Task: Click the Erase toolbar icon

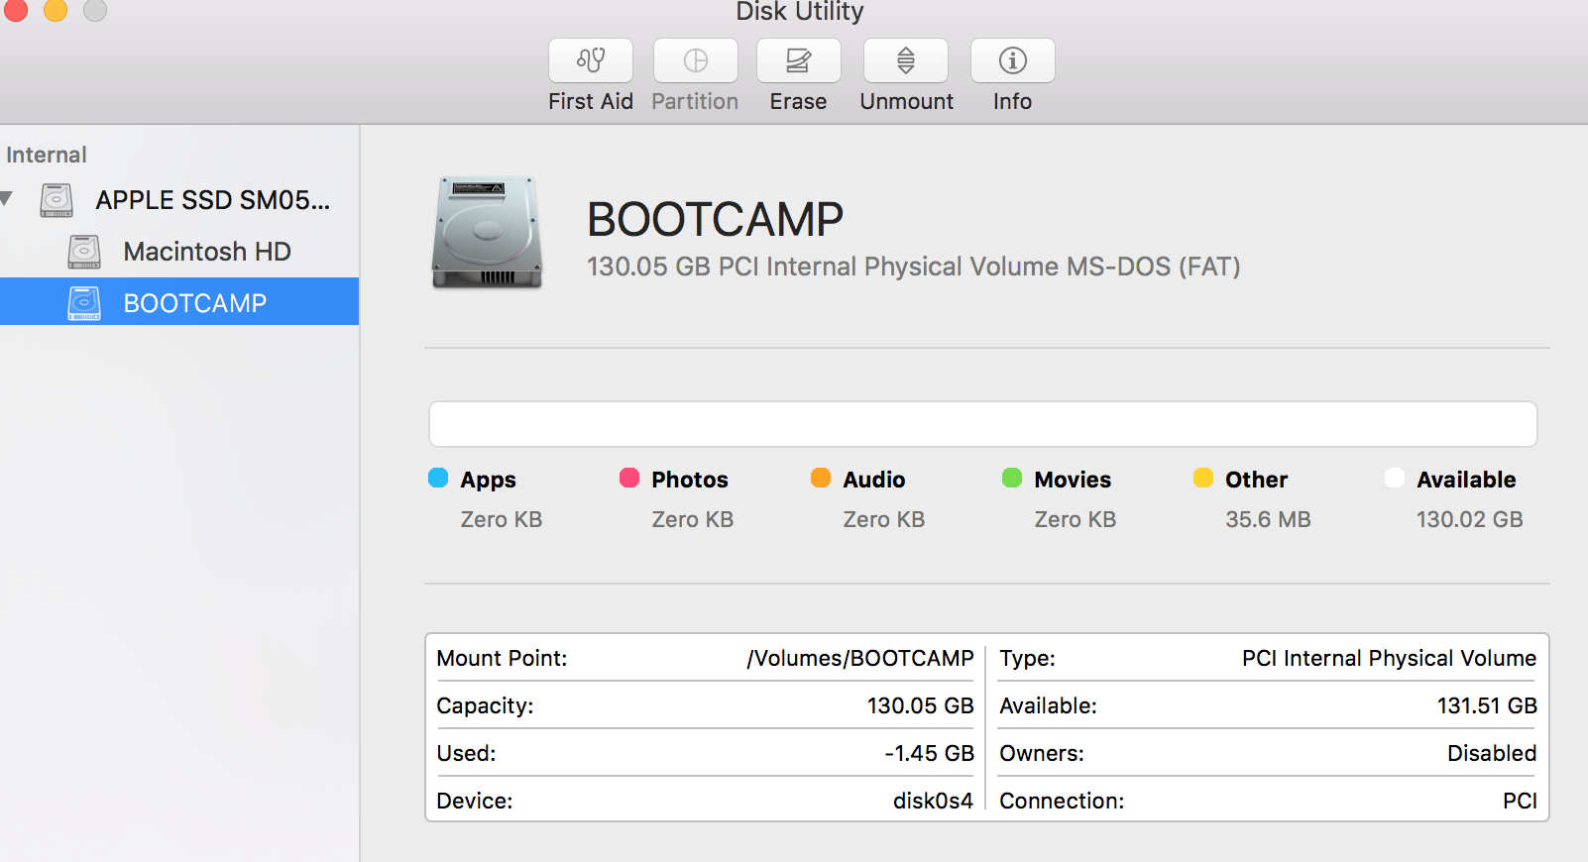Action: [799, 60]
